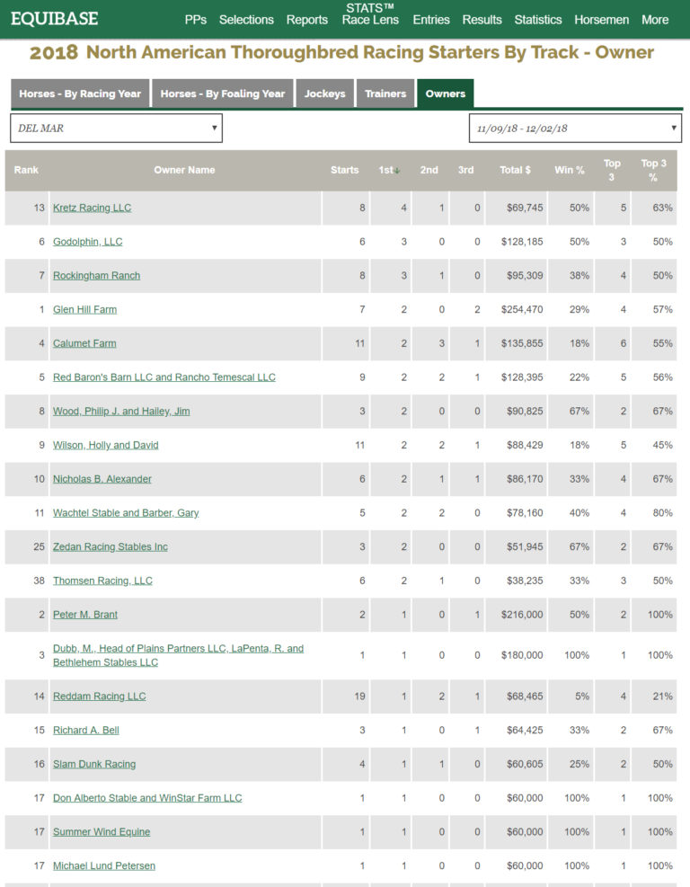The height and width of the screenshot is (887, 690).
Task: Click the Calumet Farm link
Action: tap(84, 343)
